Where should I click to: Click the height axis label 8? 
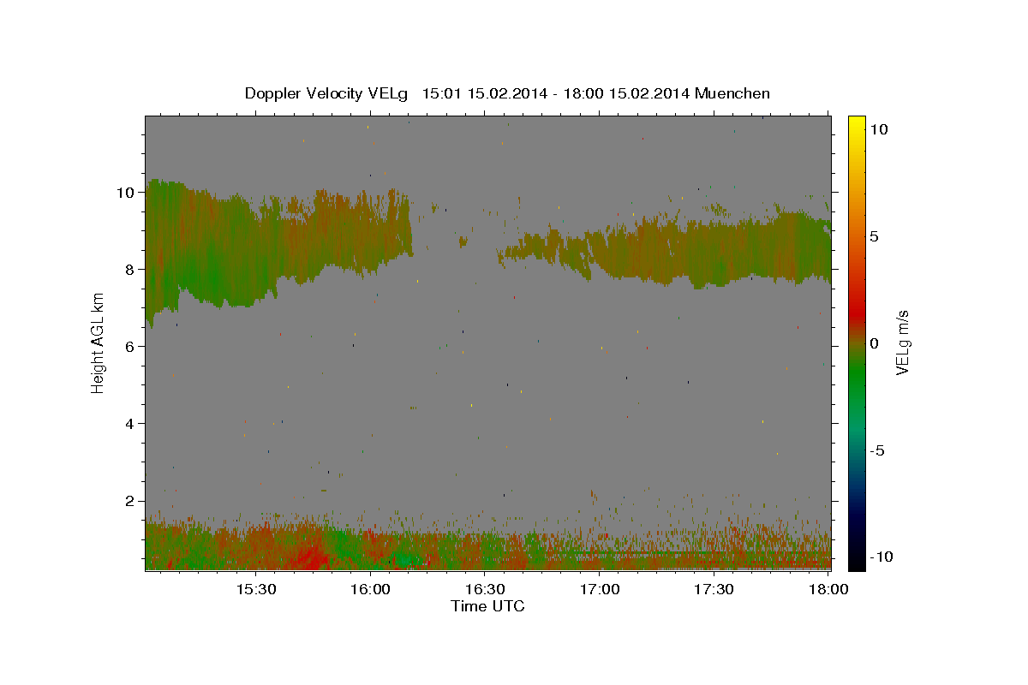[x=132, y=270]
